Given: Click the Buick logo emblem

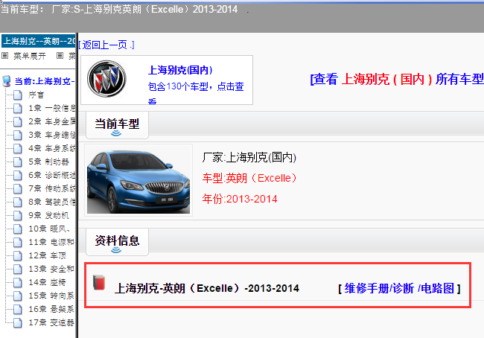Looking at the screenshot, I should [x=106, y=79].
